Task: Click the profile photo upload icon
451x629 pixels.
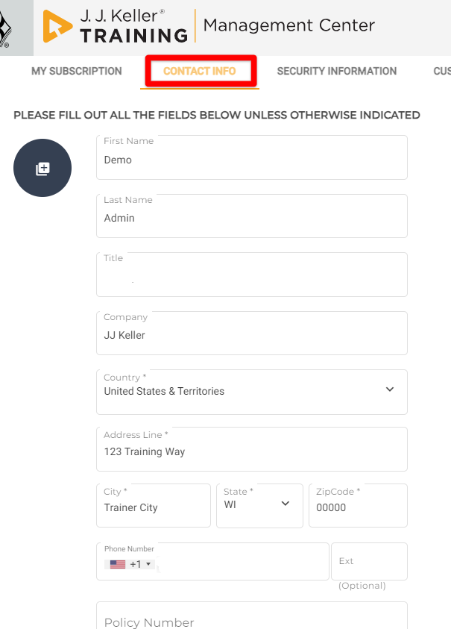Action: [x=42, y=167]
